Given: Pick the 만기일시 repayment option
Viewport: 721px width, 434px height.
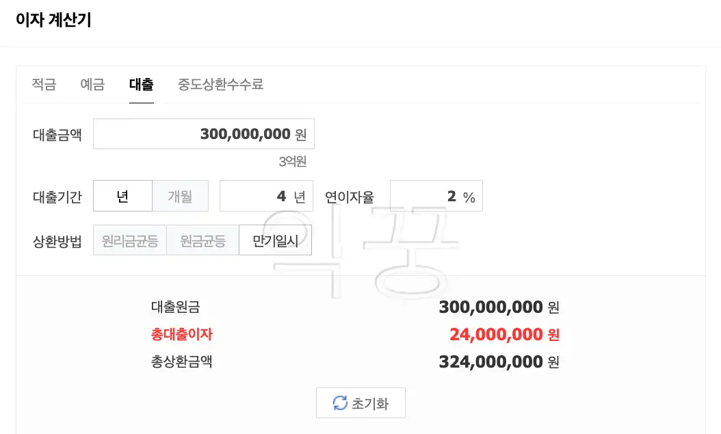Looking at the screenshot, I should pyautogui.click(x=275, y=240).
